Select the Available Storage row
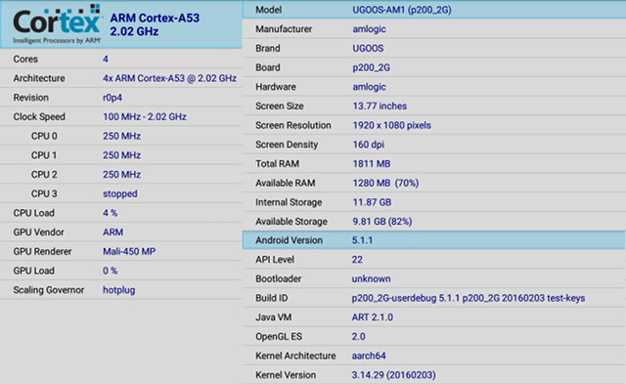 click(434, 221)
